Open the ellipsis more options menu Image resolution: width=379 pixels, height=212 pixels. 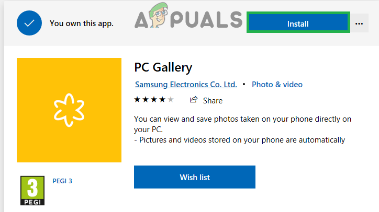(x=359, y=23)
